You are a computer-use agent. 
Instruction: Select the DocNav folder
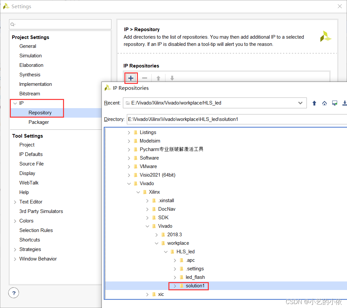167,209
